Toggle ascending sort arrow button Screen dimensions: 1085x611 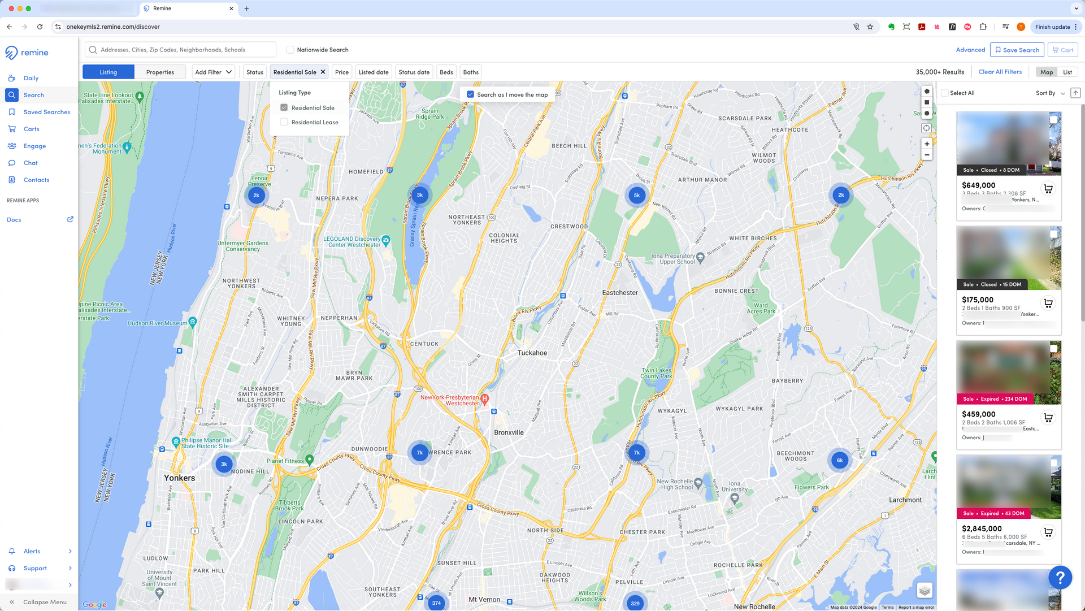[x=1075, y=93]
